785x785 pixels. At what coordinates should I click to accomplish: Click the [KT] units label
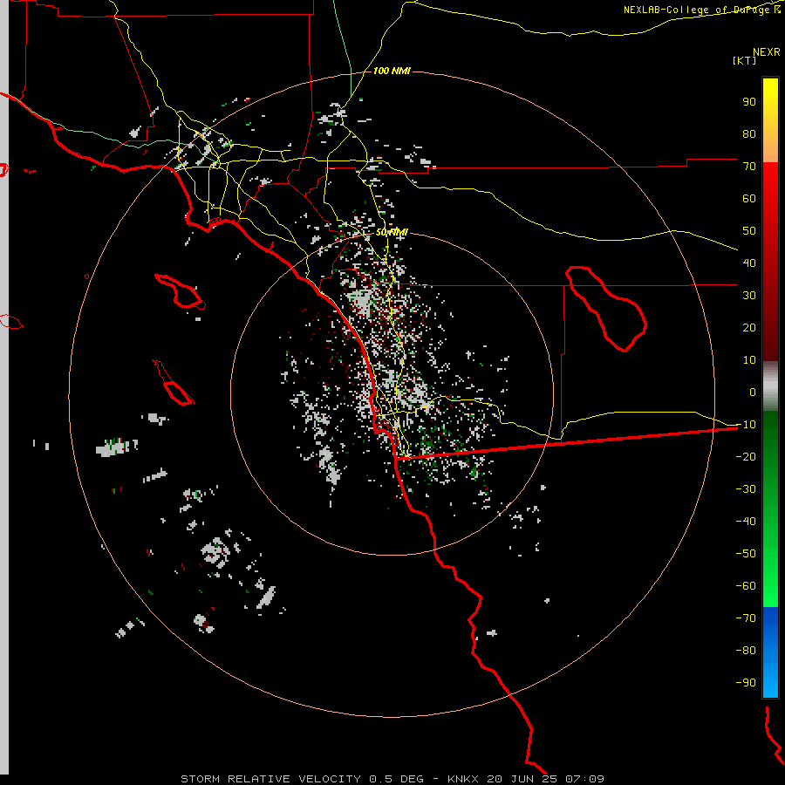click(x=745, y=60)
